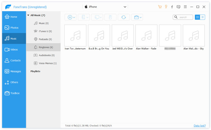The width and height of the screenshot is (211, 130).
Task: Maximize the FoneTrans window
Action: (198, 7)
